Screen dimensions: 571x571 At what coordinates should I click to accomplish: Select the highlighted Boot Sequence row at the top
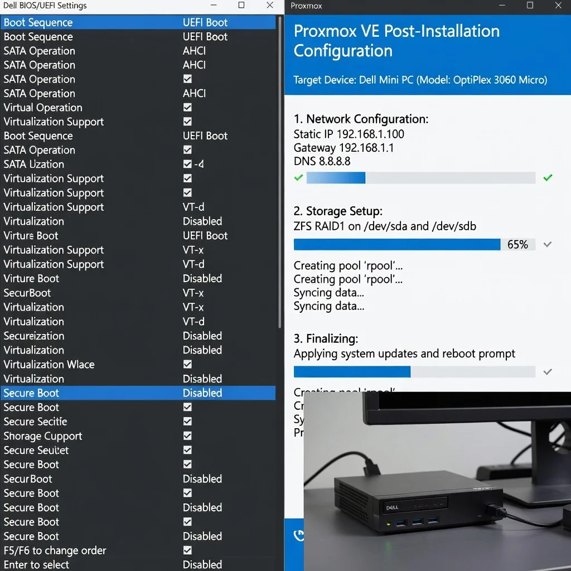138,22
